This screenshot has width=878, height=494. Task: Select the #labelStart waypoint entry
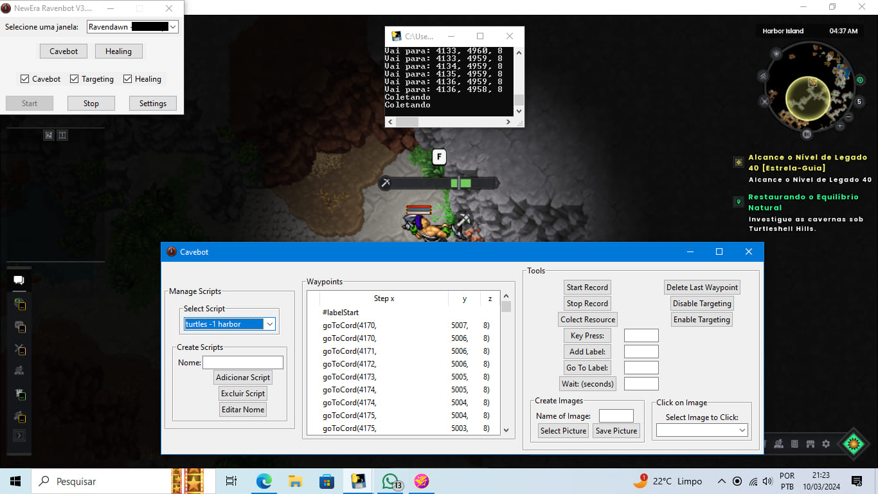point(341,313)
